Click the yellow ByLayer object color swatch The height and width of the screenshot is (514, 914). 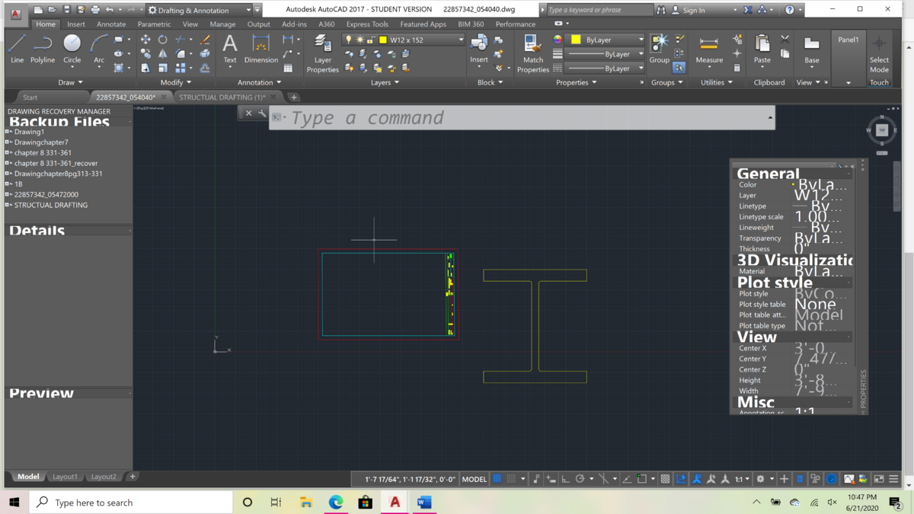(x=576, y=40)
